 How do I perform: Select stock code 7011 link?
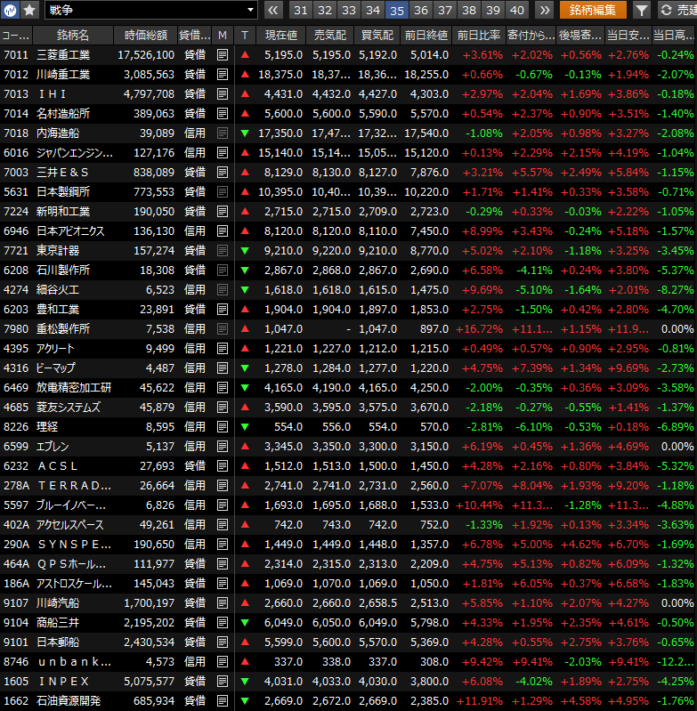pos(16,55)
